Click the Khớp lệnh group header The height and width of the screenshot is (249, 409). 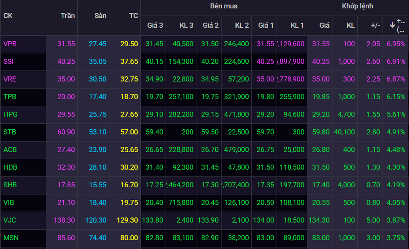tap(357, 6)
